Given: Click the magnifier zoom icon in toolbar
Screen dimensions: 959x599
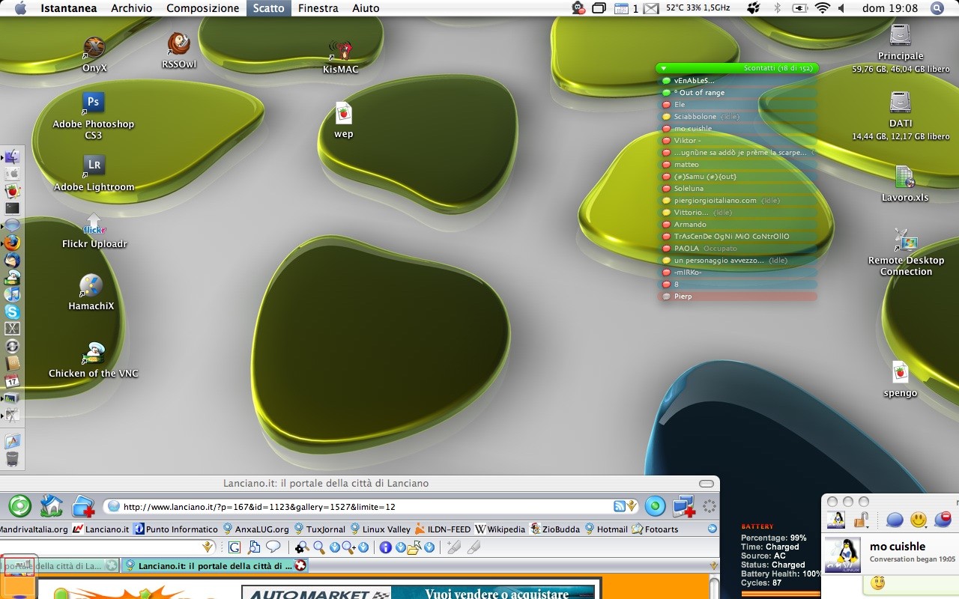Looking at the screenshot, I should point(319,547).
